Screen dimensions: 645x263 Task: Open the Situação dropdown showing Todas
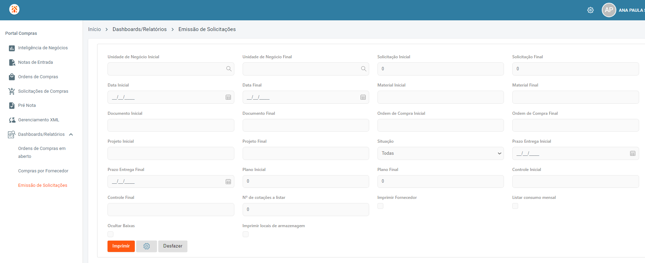tap(441, 153)
